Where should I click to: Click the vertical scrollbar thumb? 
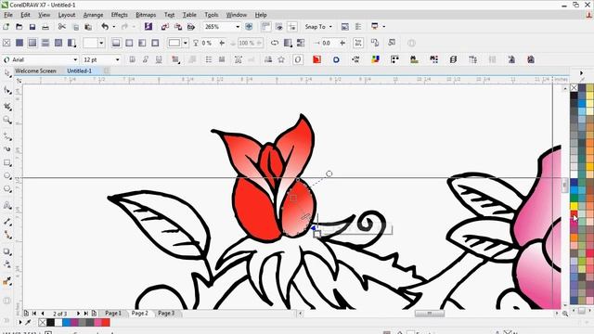565,185
